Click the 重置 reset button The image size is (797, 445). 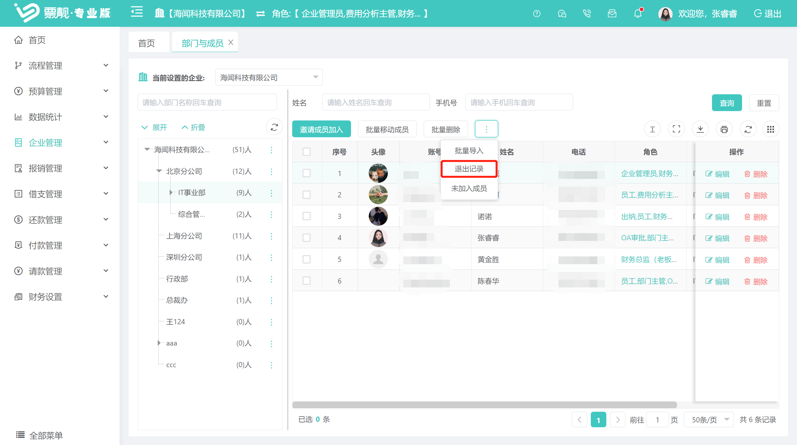tap(764, 103)
